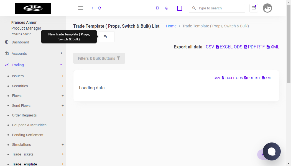Open the user avatar menu
The height and width of the screenshot is (166, 291).
(267, 8)
